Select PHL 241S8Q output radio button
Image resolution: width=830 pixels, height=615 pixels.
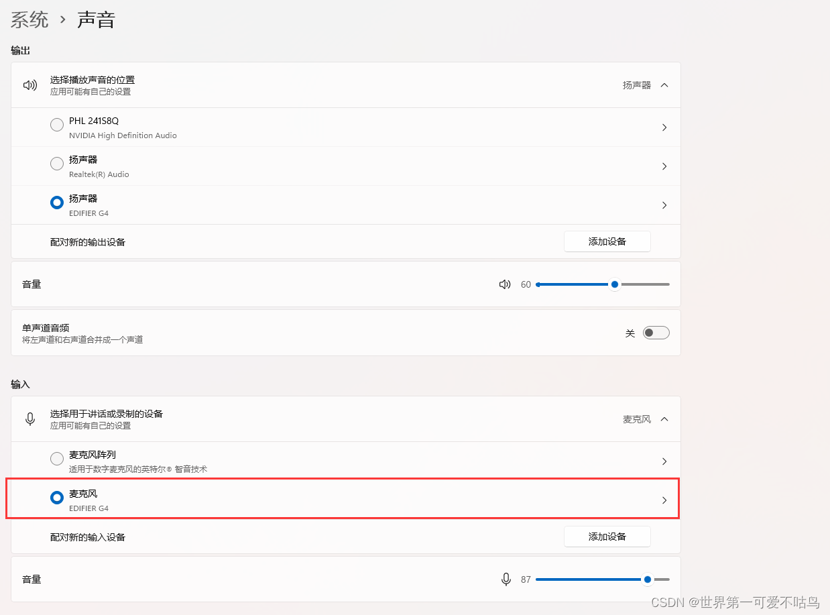click(x=57, y=125)
